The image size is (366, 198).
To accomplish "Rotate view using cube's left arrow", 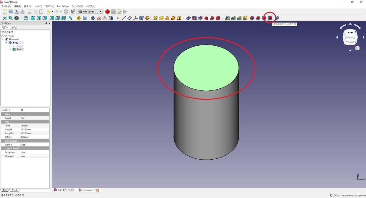I will (x=337, y=37).
